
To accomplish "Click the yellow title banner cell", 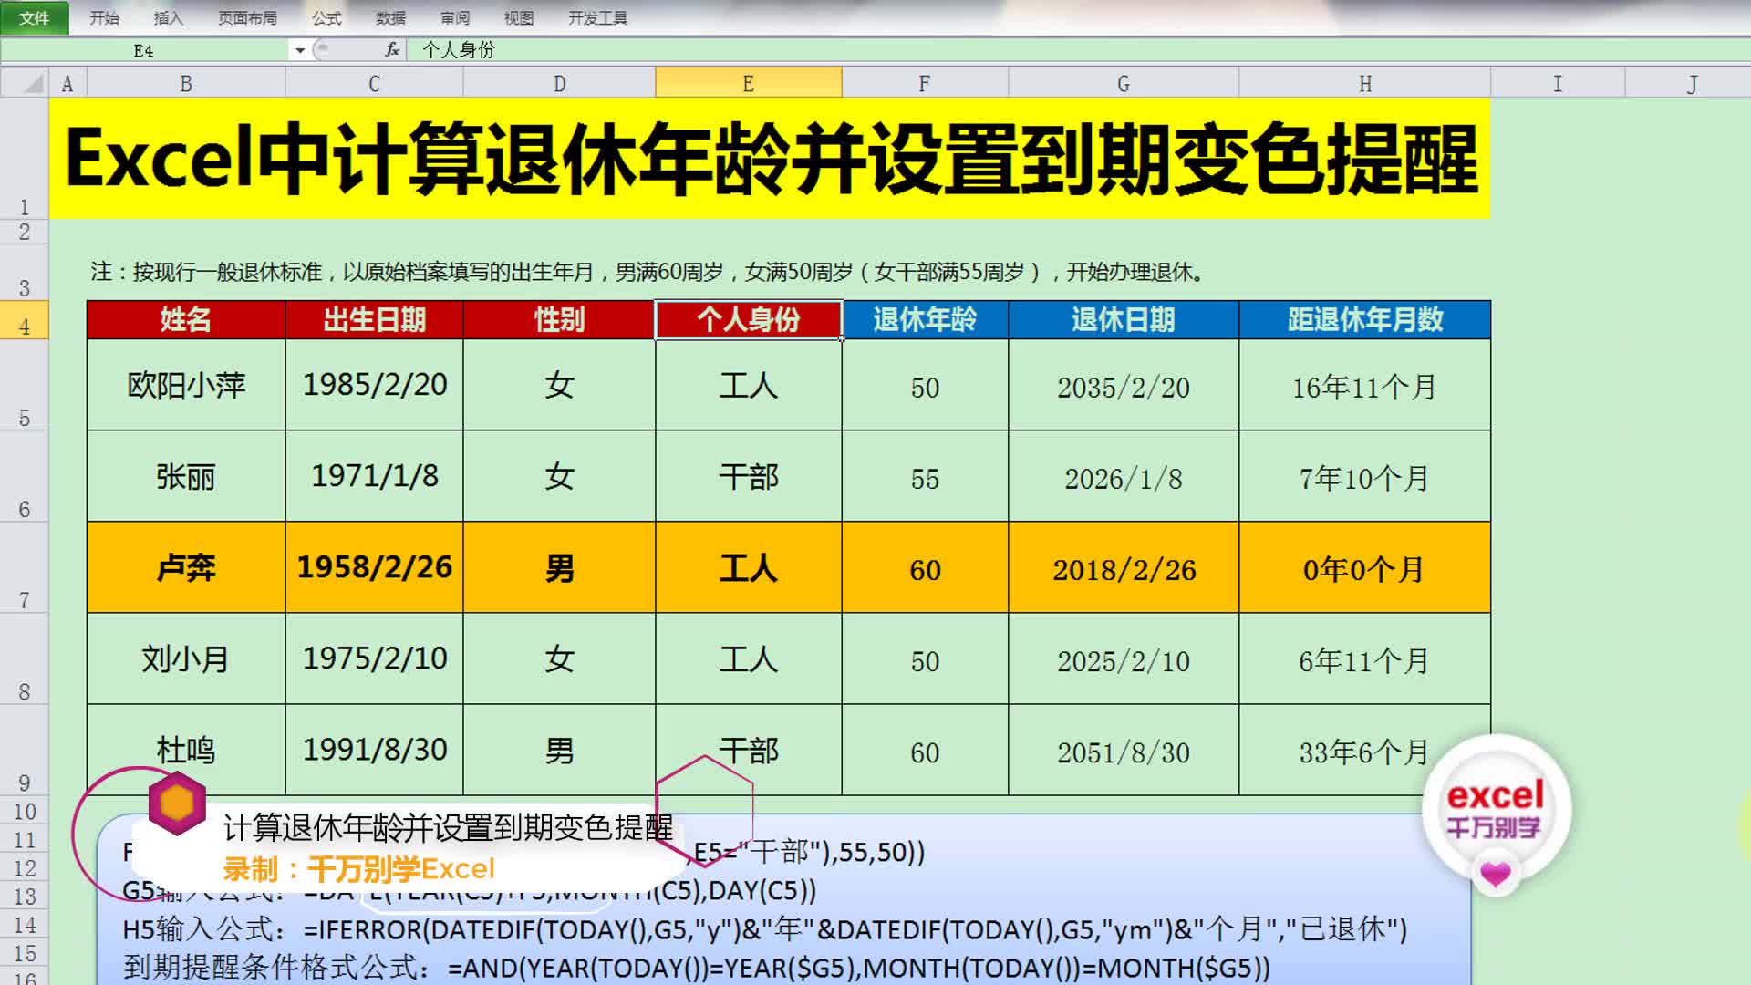I will [x=770, y=159].
